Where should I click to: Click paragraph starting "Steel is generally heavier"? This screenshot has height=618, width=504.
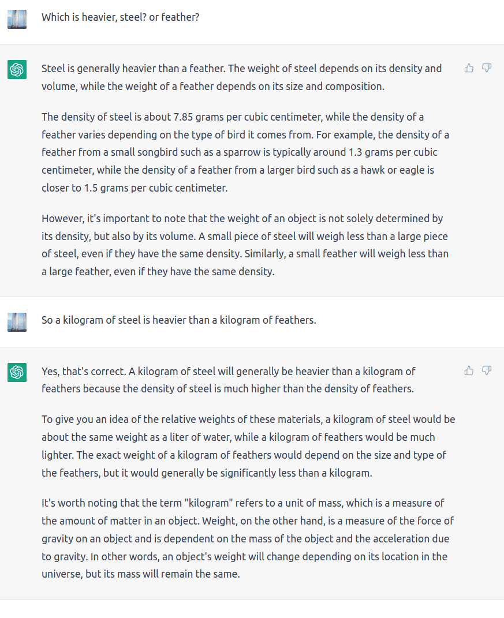tap(241, 77)
